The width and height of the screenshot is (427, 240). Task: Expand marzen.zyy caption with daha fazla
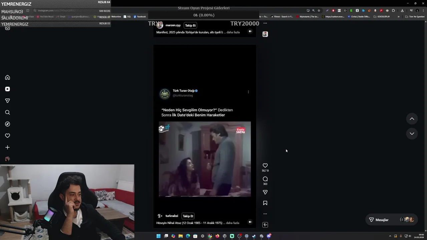point(233,32)
